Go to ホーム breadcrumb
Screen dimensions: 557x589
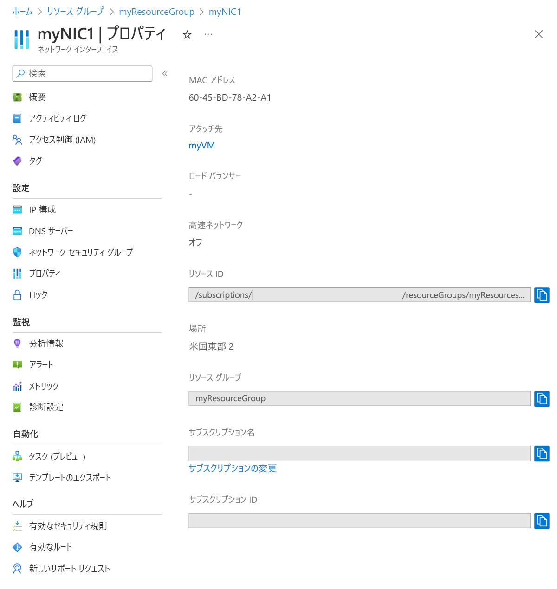pyautogui.click(x=22, y=12)
